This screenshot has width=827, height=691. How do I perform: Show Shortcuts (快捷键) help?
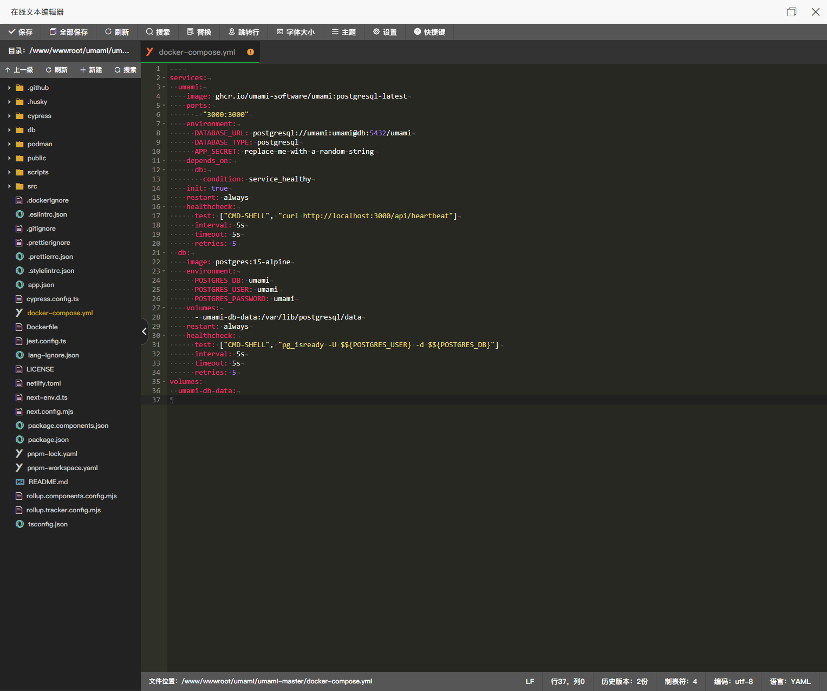pyautogui.click(x=429, y=32)
